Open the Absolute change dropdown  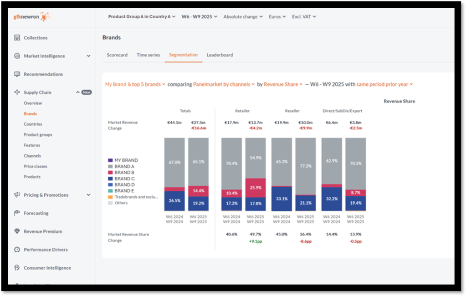click(243, 17)
